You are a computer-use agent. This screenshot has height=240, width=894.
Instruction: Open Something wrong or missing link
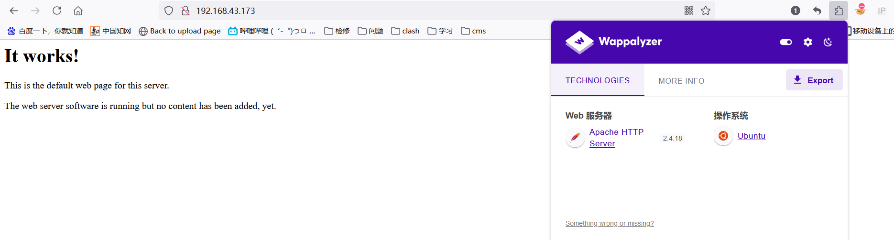click(x=610, y=223)
